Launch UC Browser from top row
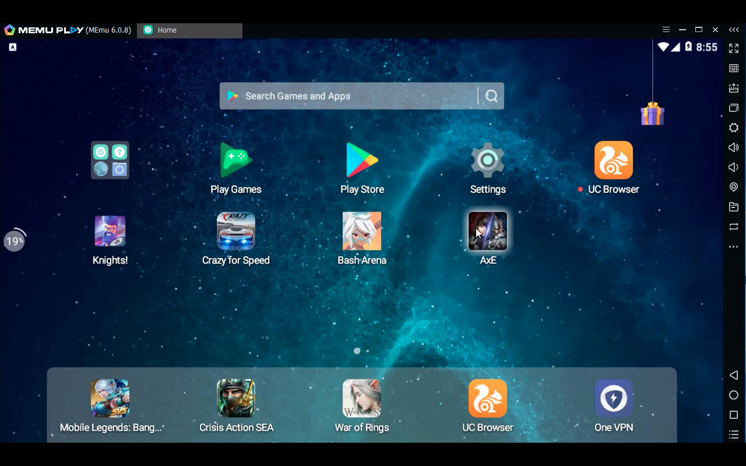 tap(614, 168)
